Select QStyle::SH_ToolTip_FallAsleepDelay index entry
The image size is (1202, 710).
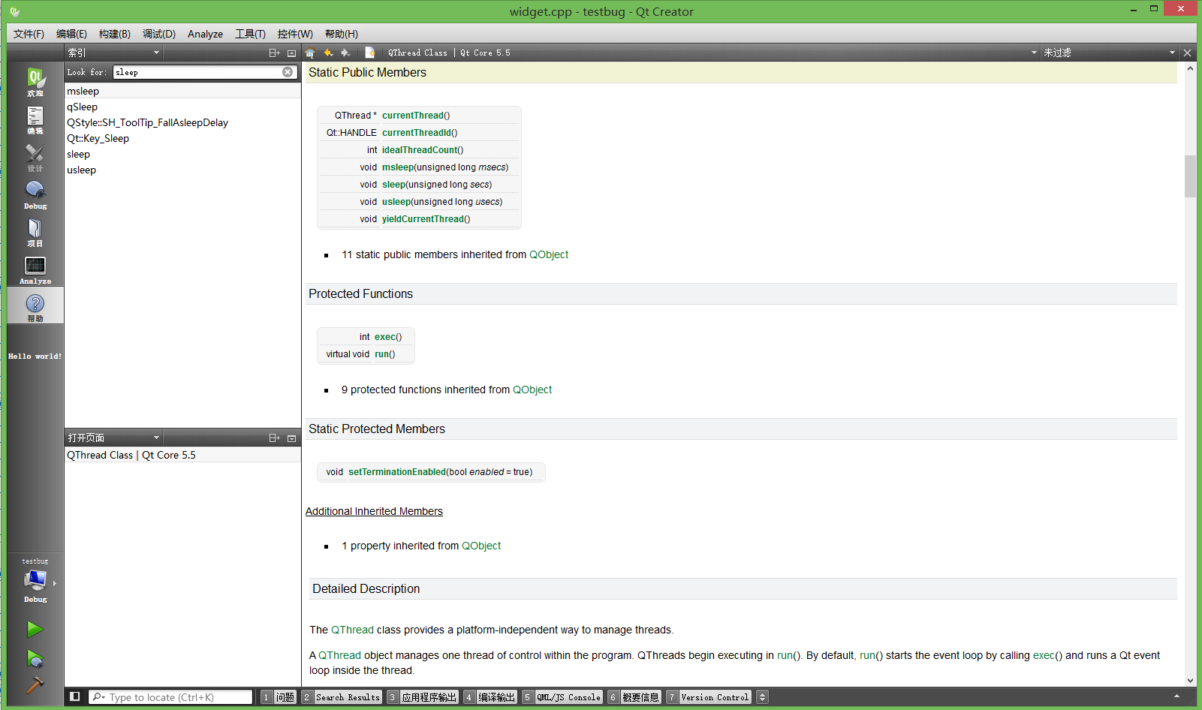(182, 122)
